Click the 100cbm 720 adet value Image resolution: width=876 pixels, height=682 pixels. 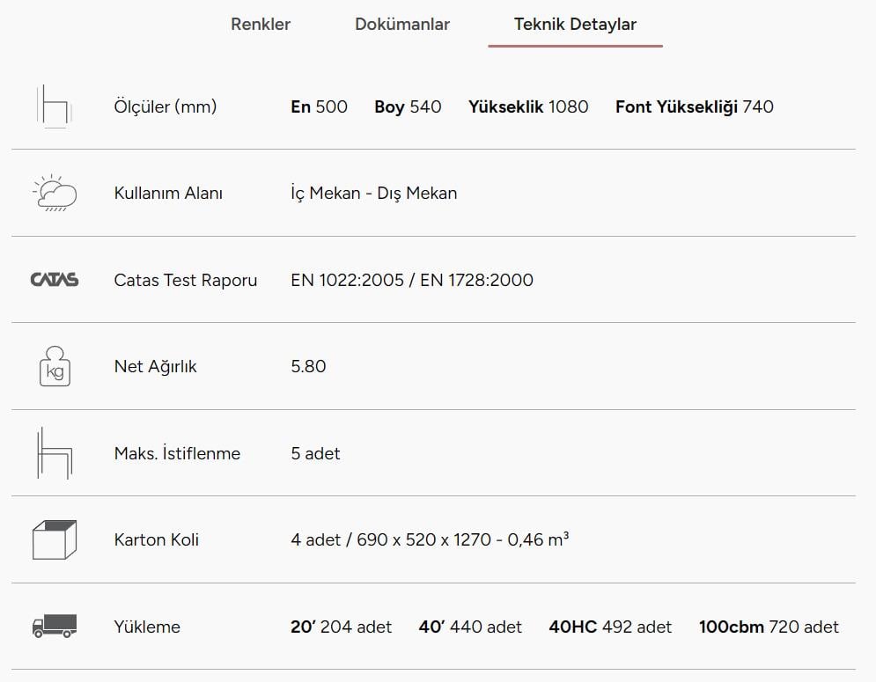pos(769,627)
